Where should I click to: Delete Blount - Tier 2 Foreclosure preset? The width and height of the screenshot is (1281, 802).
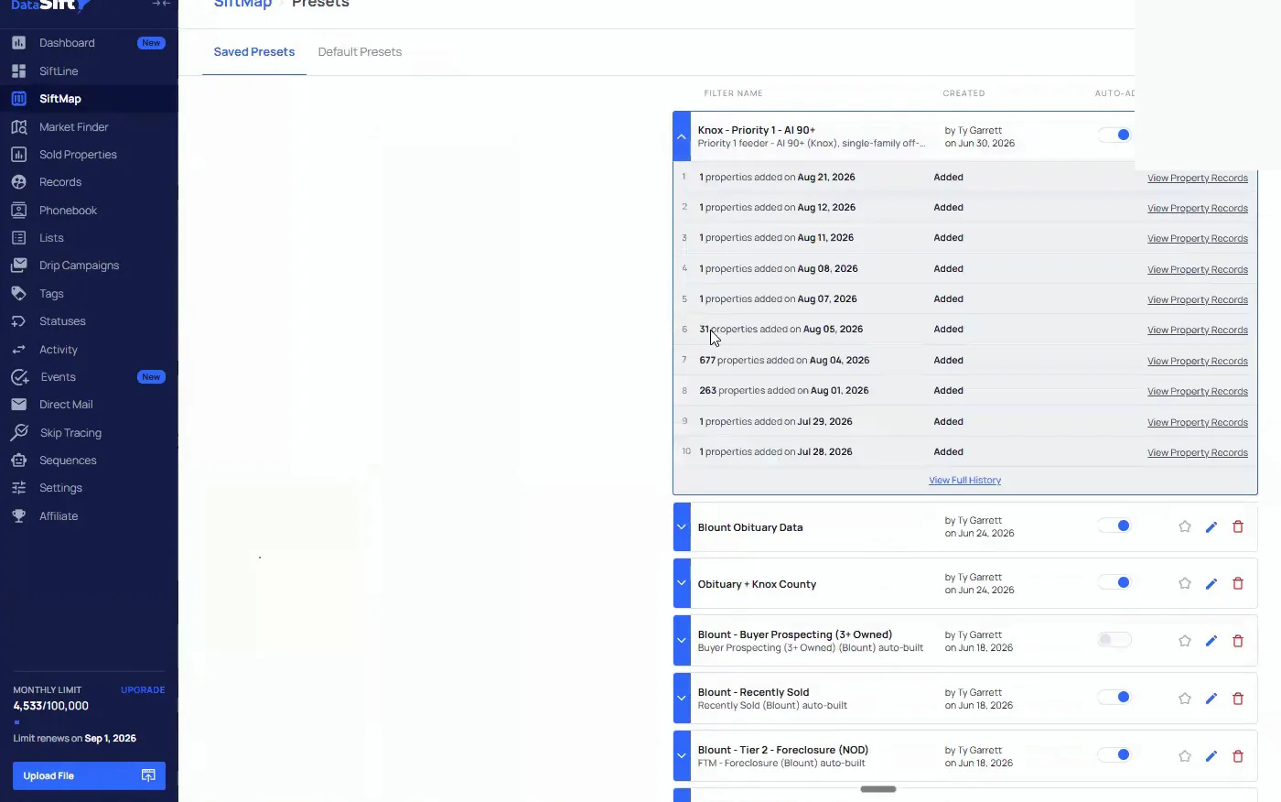click(1238, 756)
